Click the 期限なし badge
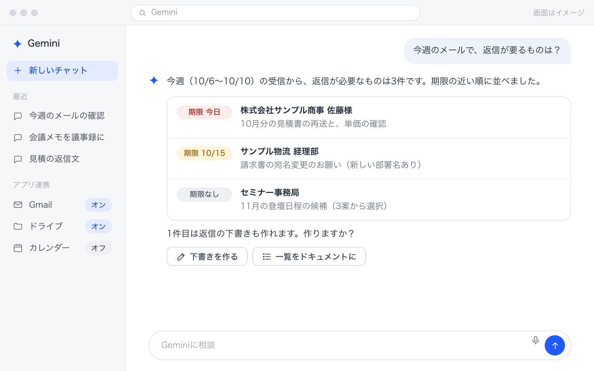Screen dimensions: 594x371 205,194
